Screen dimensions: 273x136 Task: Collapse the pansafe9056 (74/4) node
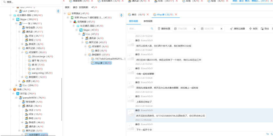click(x=16, y=98)
